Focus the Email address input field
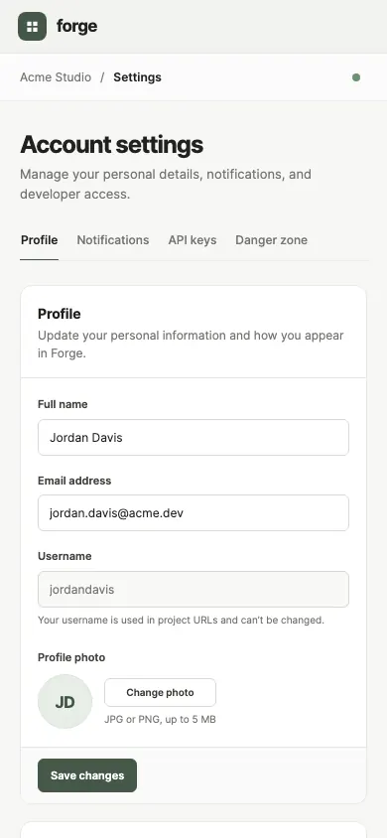387x838 pixels. pos(193,513)
